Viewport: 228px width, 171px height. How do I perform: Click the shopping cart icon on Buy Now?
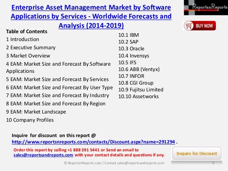[x=189, y=26]
